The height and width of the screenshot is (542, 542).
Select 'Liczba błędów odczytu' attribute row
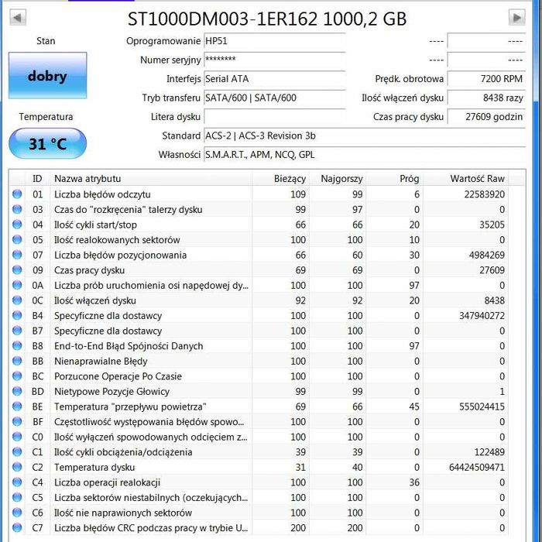pyautogui.click(x=259, y=194)
